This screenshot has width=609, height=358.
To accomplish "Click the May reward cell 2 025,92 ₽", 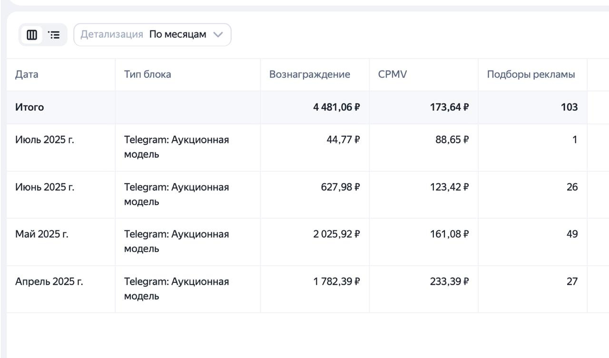I will 336,234.
